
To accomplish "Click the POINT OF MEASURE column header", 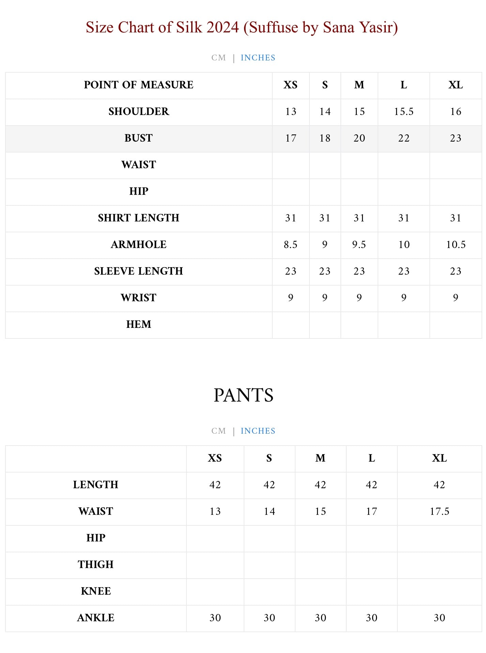I will tap(139, 85).
